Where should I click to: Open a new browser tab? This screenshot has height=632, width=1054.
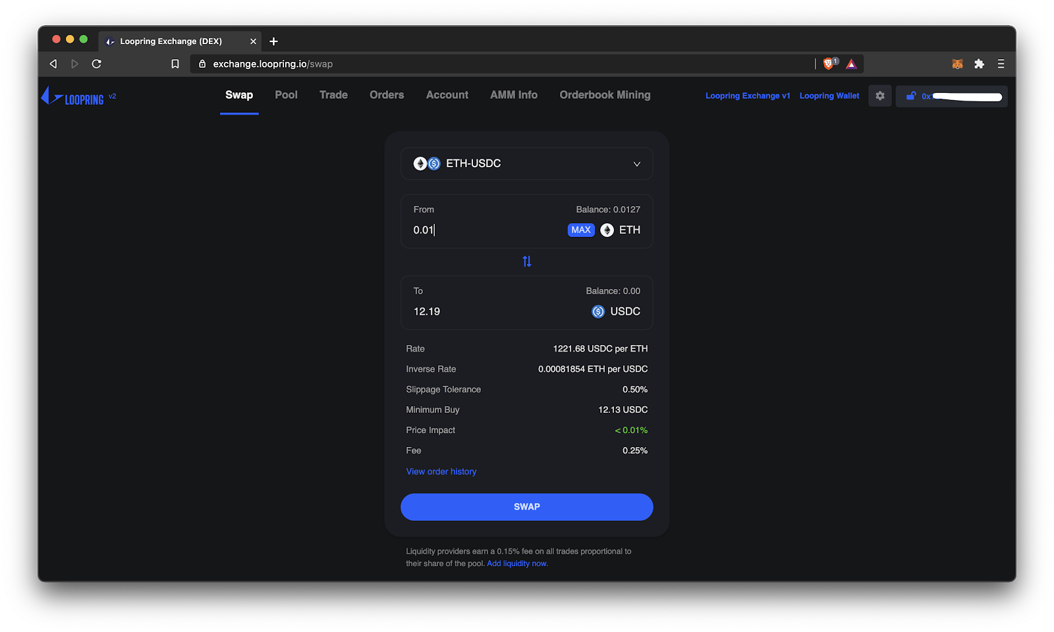tap(274, 41)
